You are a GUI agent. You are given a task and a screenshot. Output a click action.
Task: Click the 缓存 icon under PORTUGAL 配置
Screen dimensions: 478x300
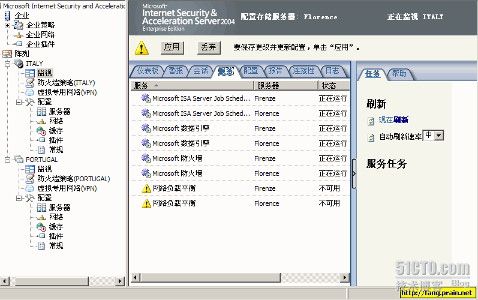[41, 227]
